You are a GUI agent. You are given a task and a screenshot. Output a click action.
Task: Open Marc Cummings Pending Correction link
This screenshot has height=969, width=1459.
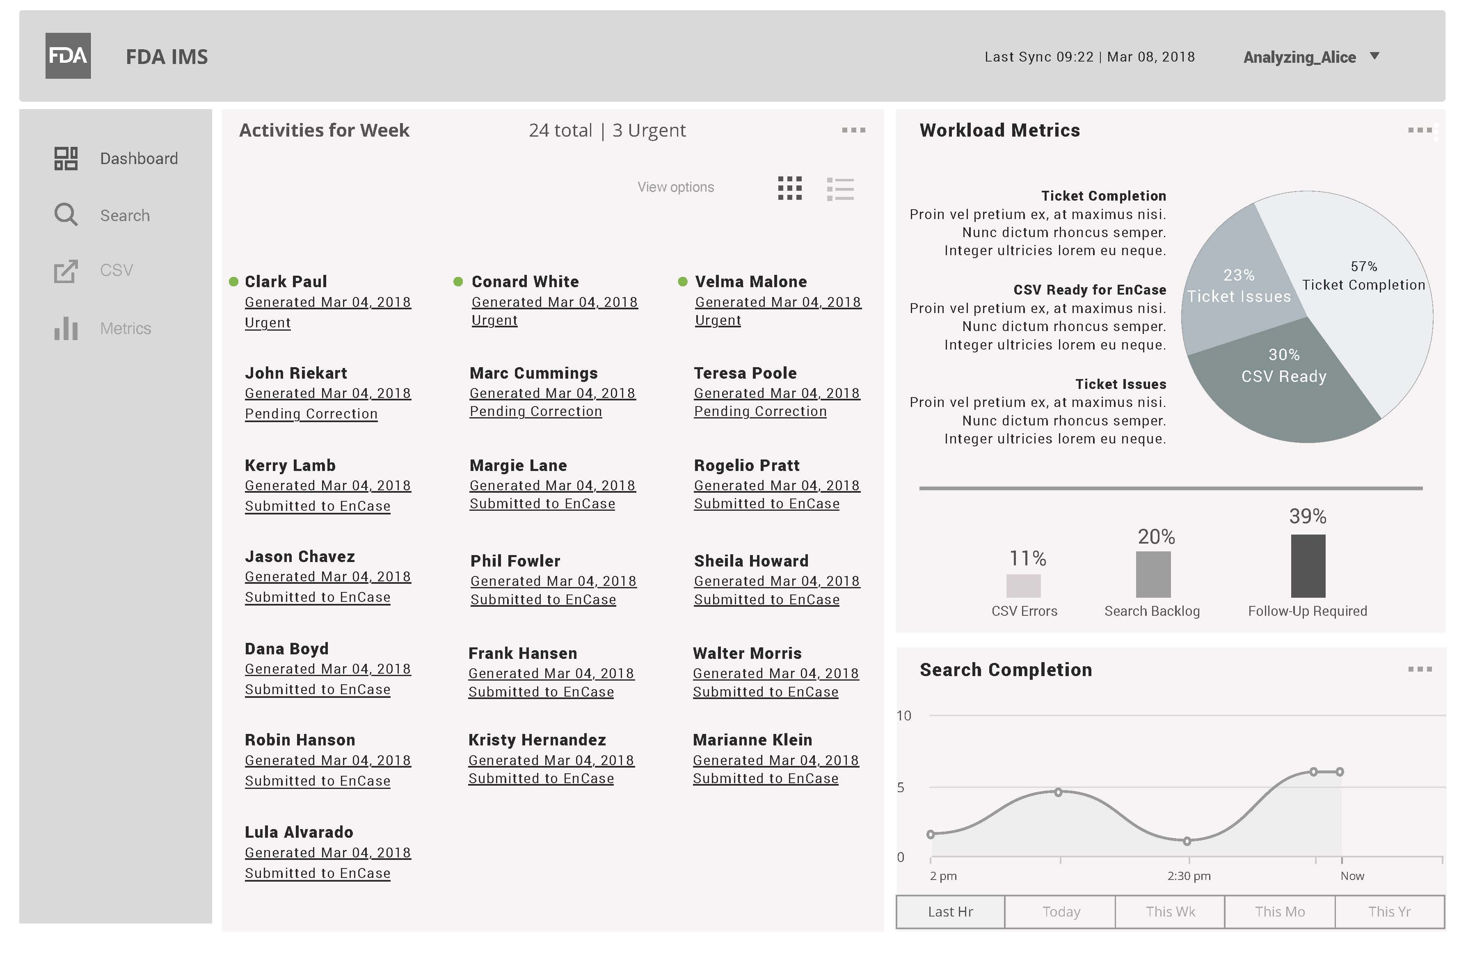pos(535,411)
